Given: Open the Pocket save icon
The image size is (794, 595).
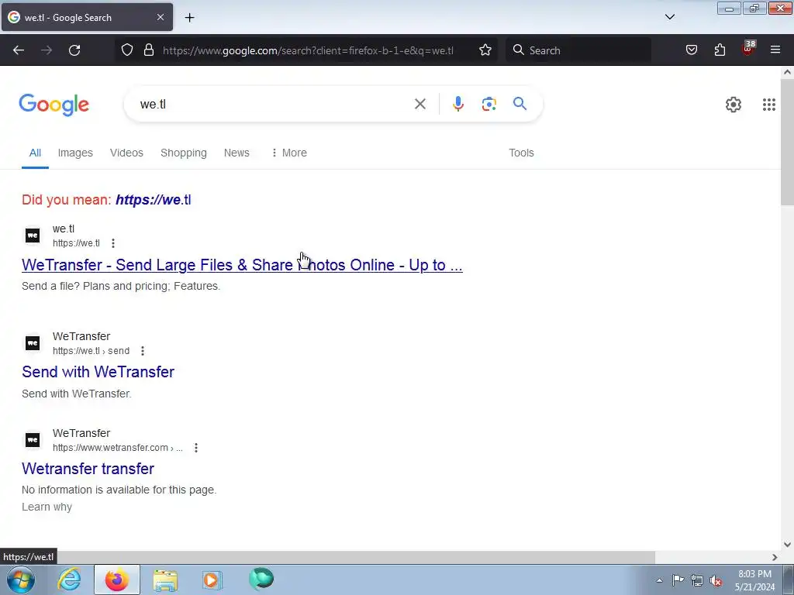Looking at the screenshot, I should click(x=691, y=50).
